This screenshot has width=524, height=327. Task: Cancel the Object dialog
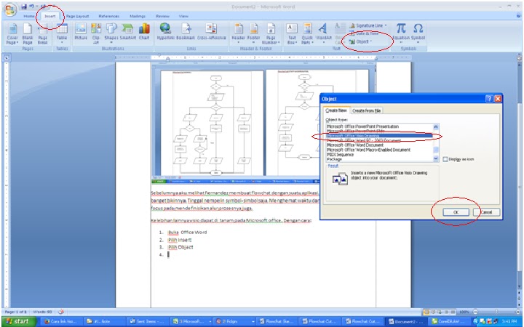pyautogui.click(x=487, y=212)
